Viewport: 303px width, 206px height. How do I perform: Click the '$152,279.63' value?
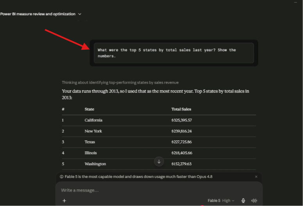click(181, 164)
